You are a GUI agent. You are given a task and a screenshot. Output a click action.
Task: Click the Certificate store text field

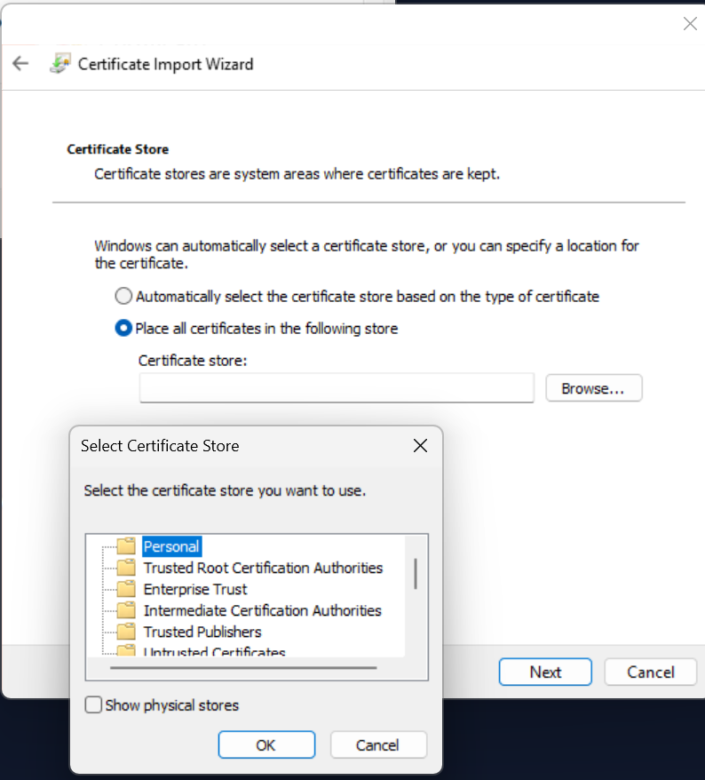click(x=337, y=388)
